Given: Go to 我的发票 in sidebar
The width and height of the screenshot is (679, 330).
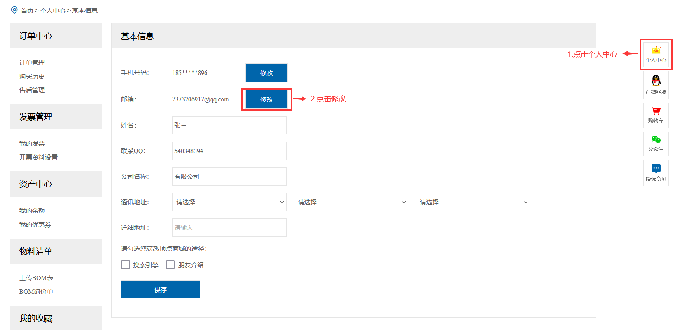Looking at the screenshot, I should 32,144.
